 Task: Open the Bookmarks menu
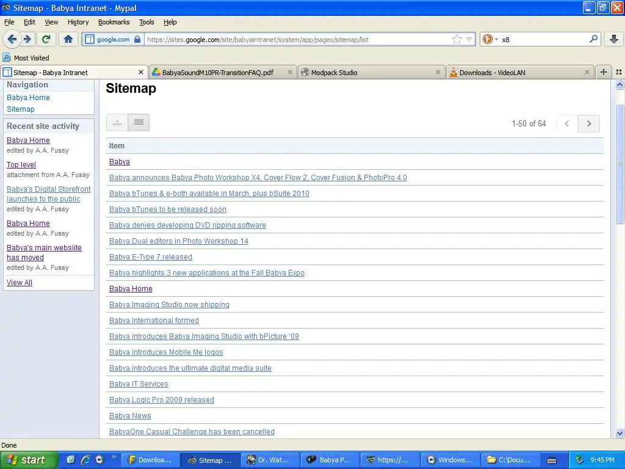114,23
